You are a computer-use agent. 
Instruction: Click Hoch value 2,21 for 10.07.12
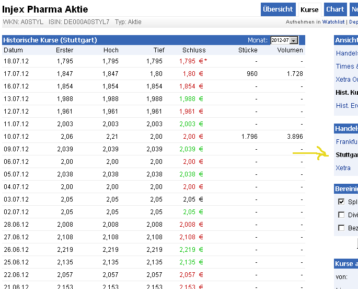coord(112,137)
